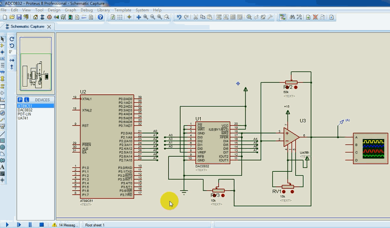The width and height of the screenshot is (390, 228).
Task: Open the Design menu
Action: [x=54, y=10]
